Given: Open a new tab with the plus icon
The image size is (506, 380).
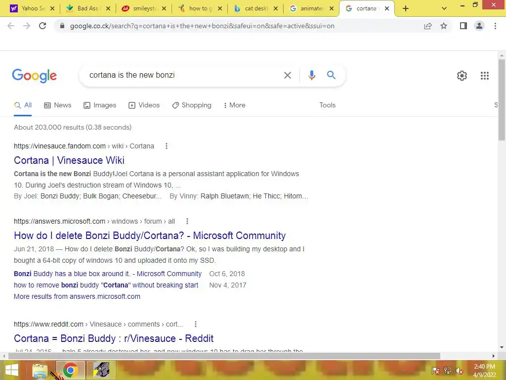Looking at the screenshot, I should click(406, 8).
